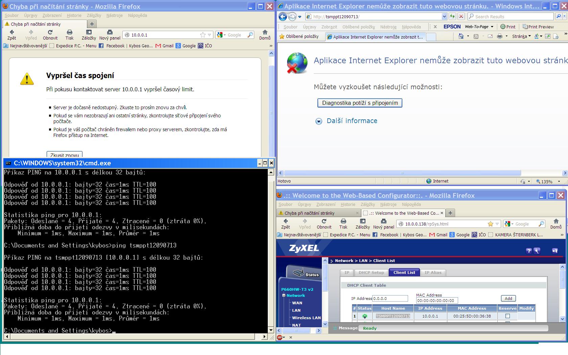Open Historie menu in the error-page Firefox window

[74, 15]
